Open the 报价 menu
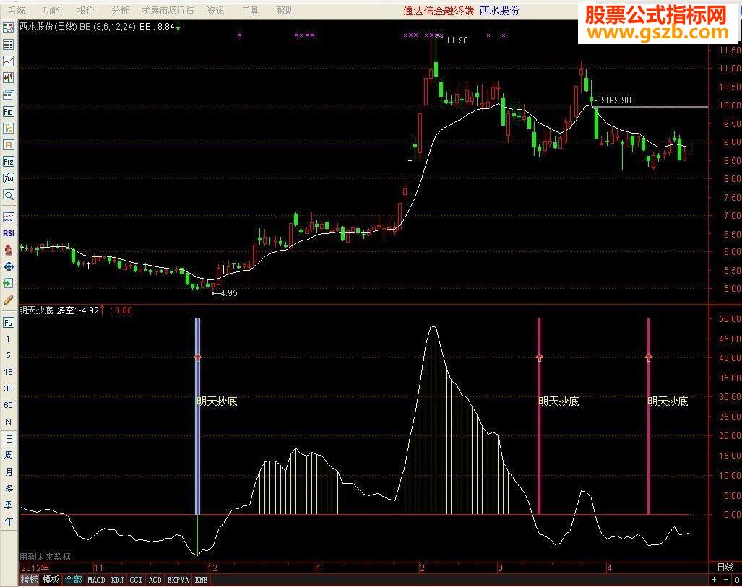 point(86,10)
